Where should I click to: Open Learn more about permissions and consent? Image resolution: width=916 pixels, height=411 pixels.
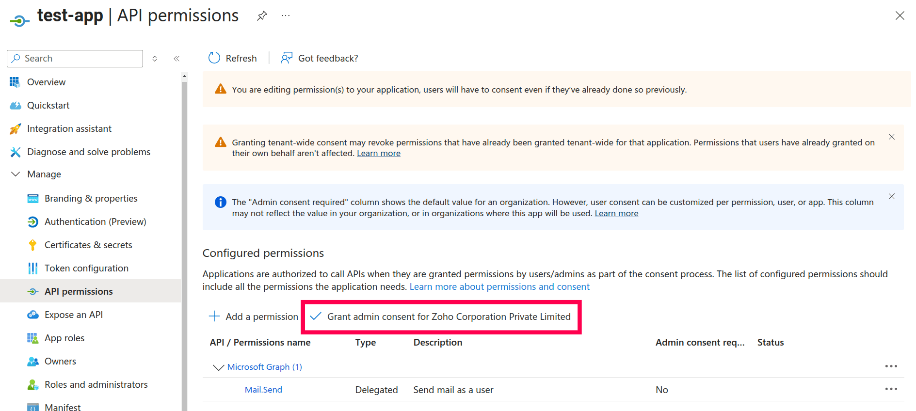click(x=499, y=286)
